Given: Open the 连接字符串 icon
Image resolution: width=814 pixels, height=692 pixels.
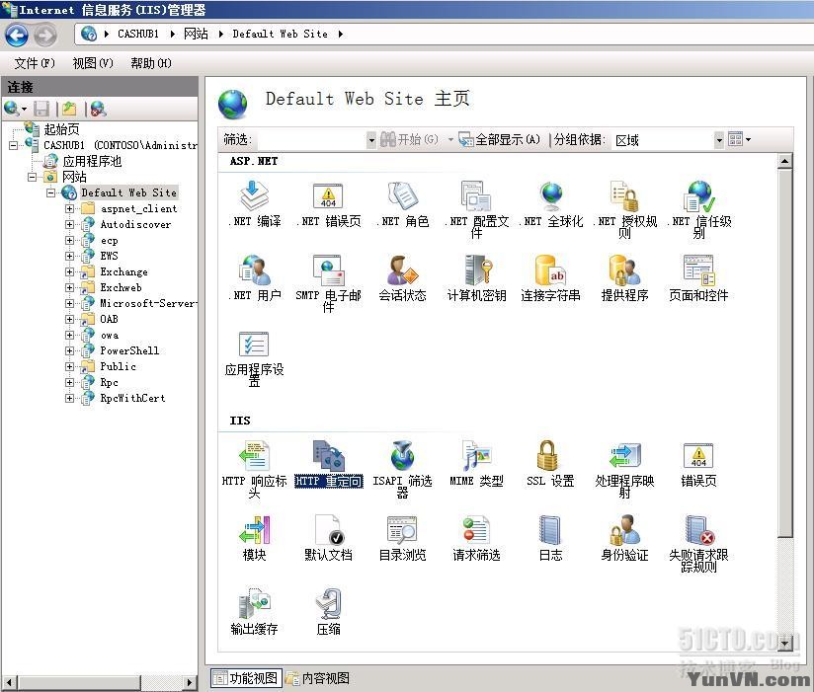Looking at the screenshot, I should click(551, 277).
